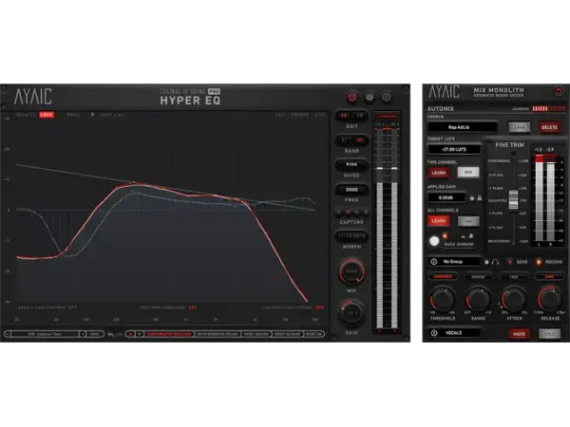Image resolution: width=570 pixels, height=427 pixels.
Task: Click the redo arrow in Hyper EQ
Action: tap(119, 334)
